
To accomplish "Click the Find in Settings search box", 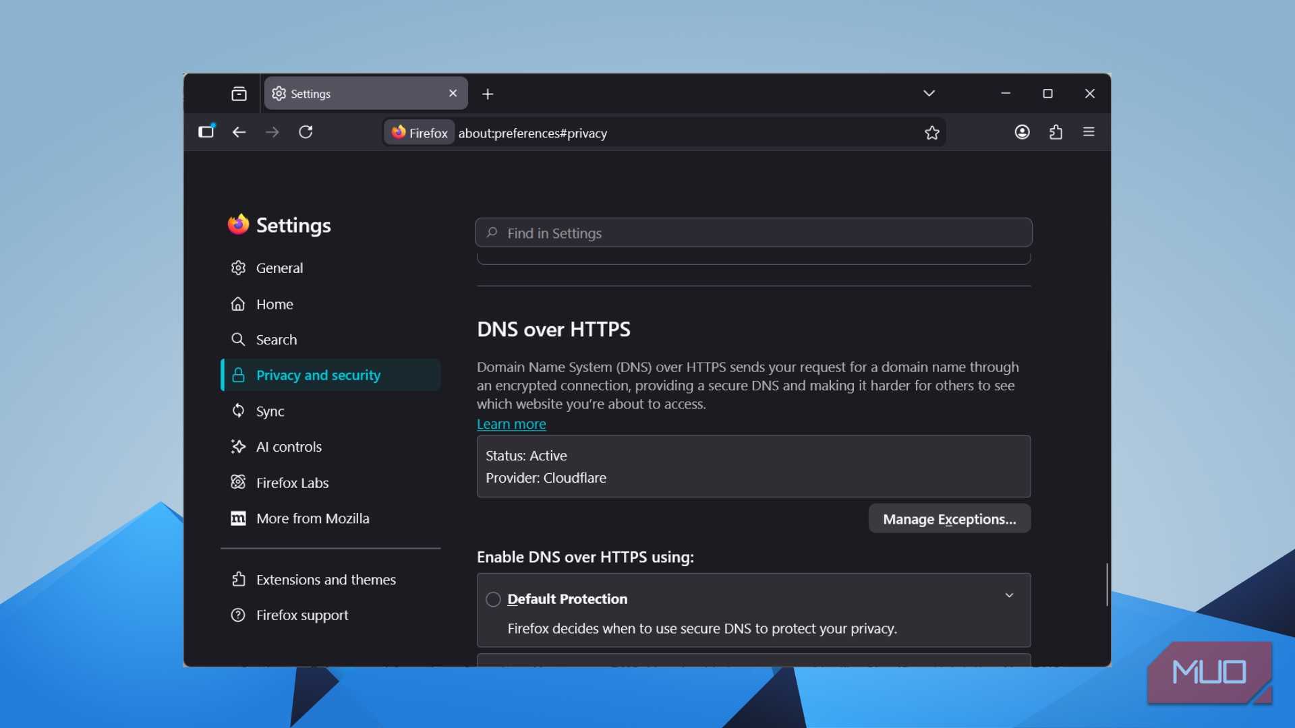I will point(753,233).
